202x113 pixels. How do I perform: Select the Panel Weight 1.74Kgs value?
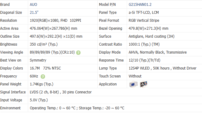(42, 84)
